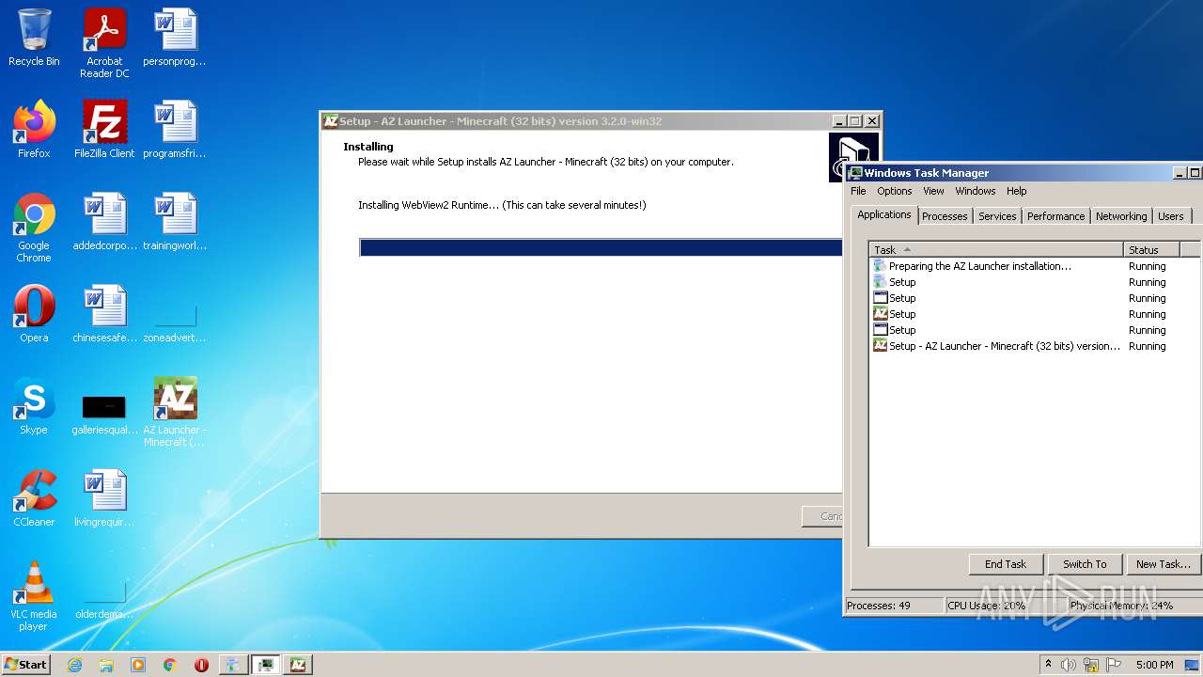1203x677 pixels.
Task: Select the addedcorpo... document icon
Action: (x=104, y=222)
